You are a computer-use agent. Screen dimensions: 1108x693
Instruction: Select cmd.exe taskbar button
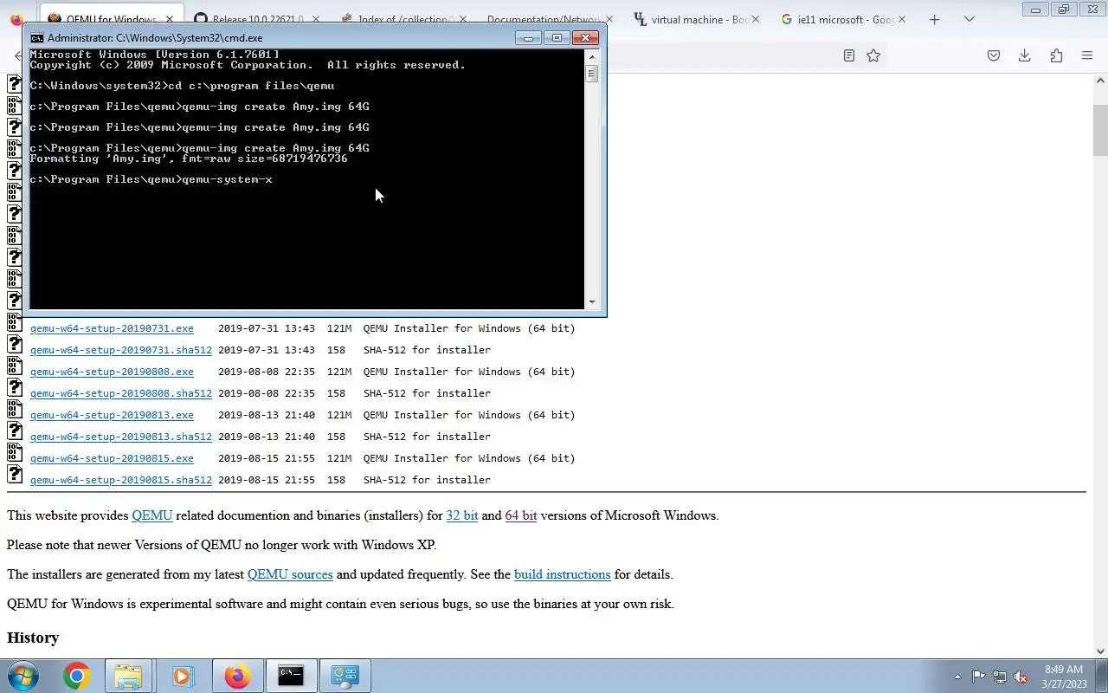pos(291,676)
